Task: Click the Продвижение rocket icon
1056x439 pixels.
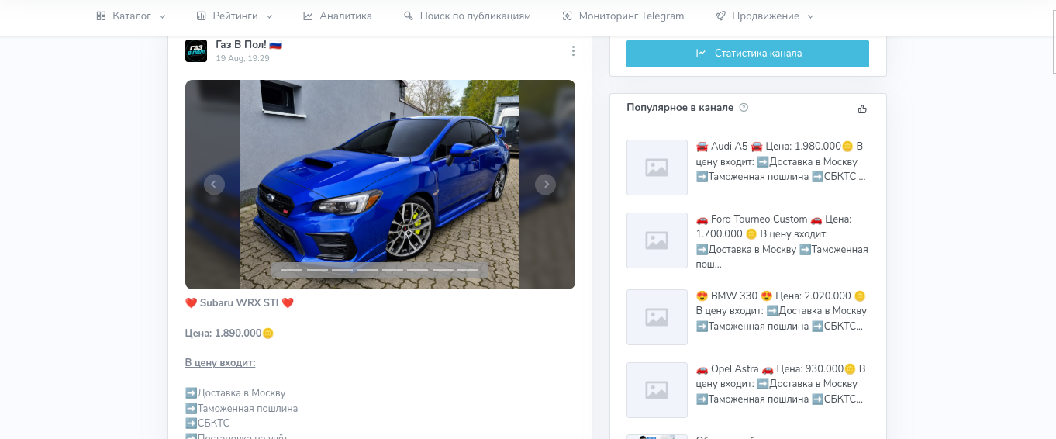Action: (x=720, y=16)
